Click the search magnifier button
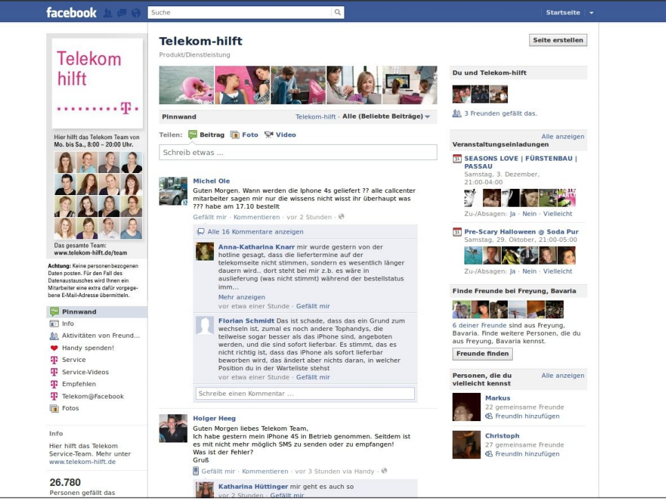The width and height of the screenshot is (666, 499). click(337, 12)
